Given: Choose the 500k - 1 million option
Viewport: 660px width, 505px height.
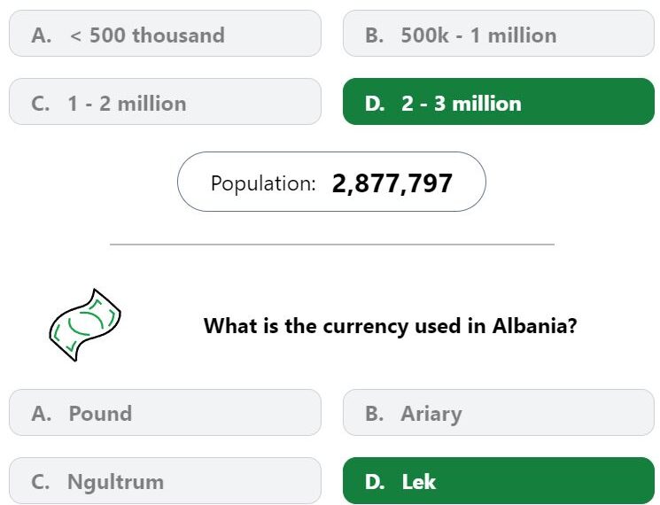Looking at the screenshot, I should pos(499,34).
